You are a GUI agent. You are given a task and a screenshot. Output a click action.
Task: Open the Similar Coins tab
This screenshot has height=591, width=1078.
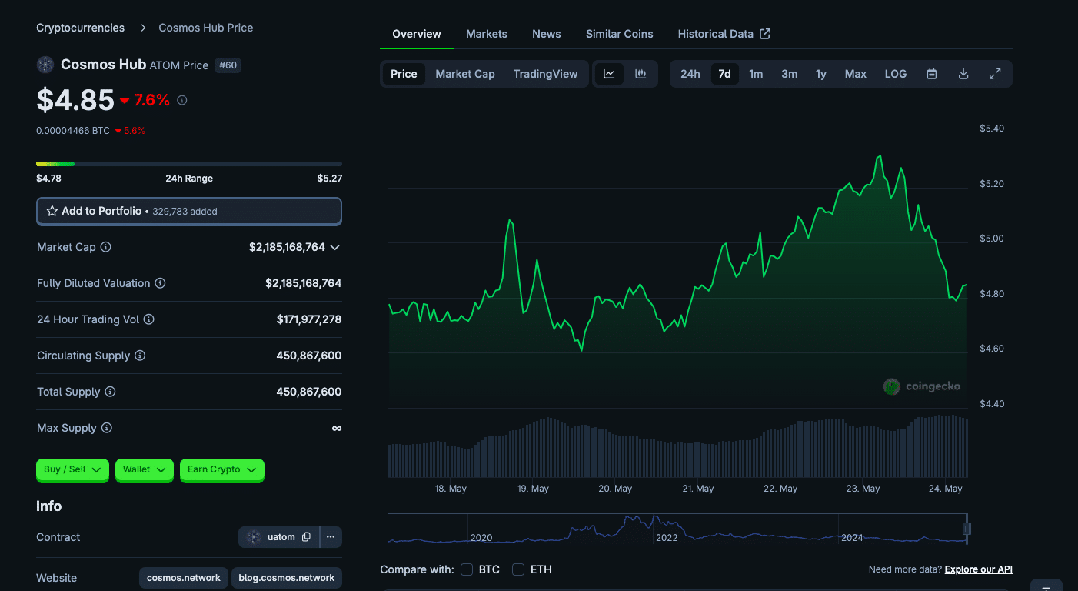[x=620, y=34]
